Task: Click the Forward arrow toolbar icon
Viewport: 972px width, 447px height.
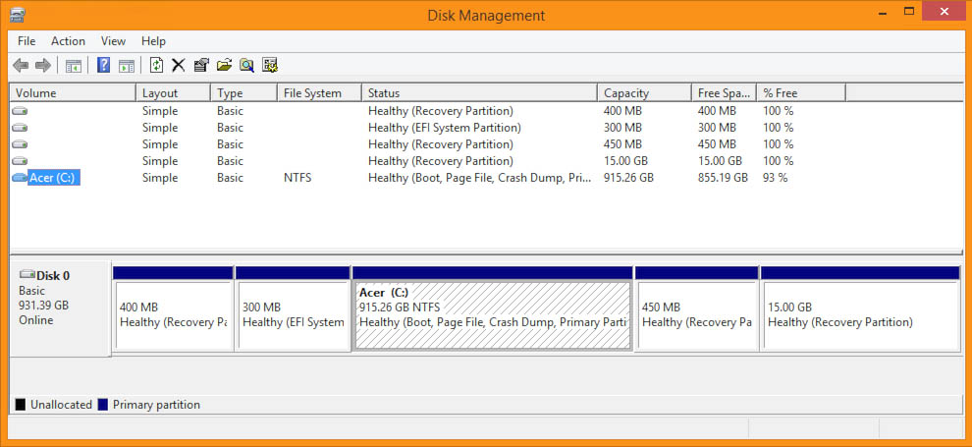Action: coord(43,65)
